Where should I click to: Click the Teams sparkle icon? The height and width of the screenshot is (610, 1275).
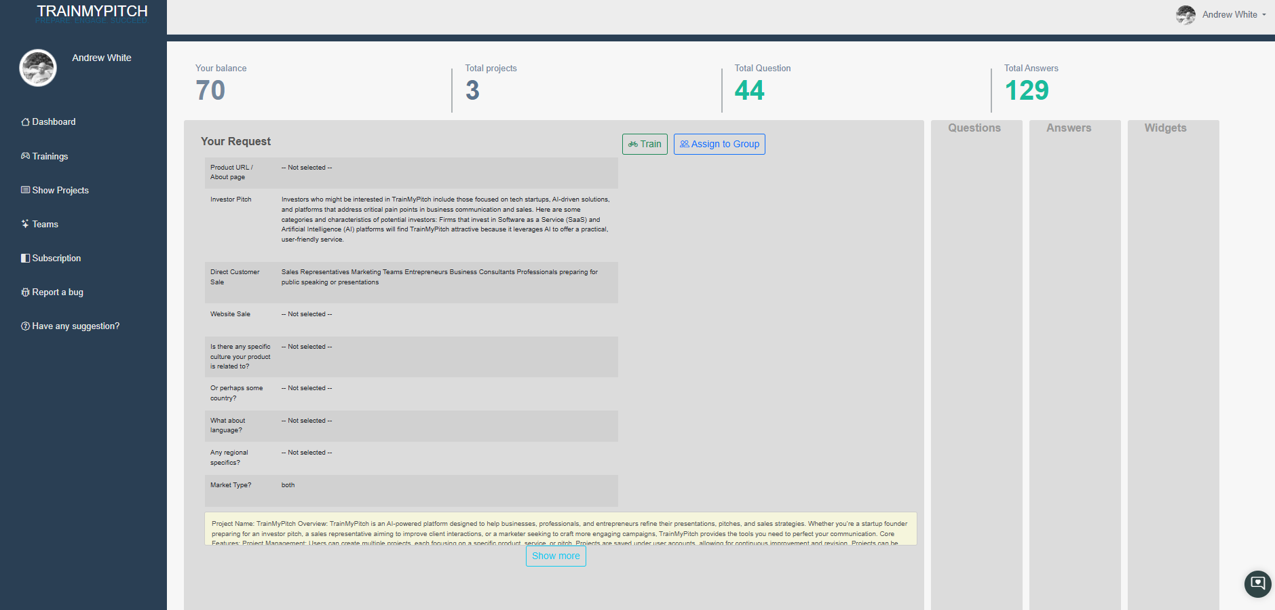click(x=25, y=224)
